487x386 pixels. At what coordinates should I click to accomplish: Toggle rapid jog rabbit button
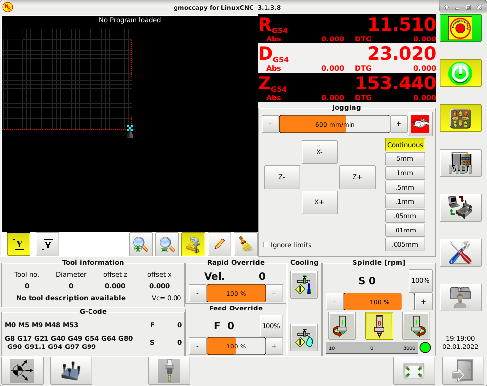pos(420,124)
